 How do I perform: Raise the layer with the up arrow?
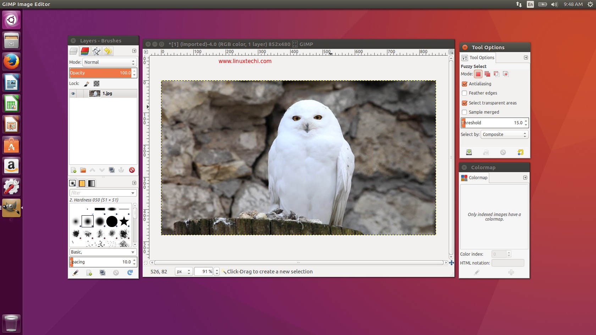tap(92, 170)
